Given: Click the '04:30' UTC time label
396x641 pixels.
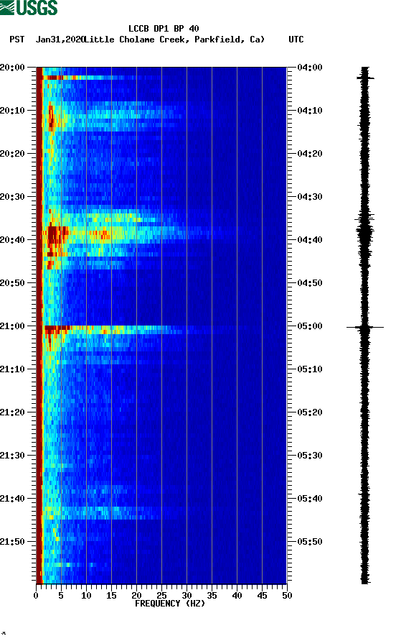Looking at the screenshot, I should pos(310,197).
